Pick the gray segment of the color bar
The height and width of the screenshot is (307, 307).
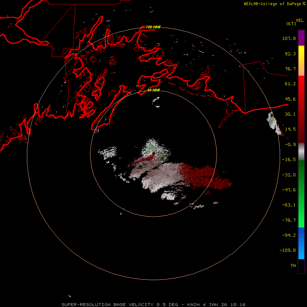tap(301, 152)
